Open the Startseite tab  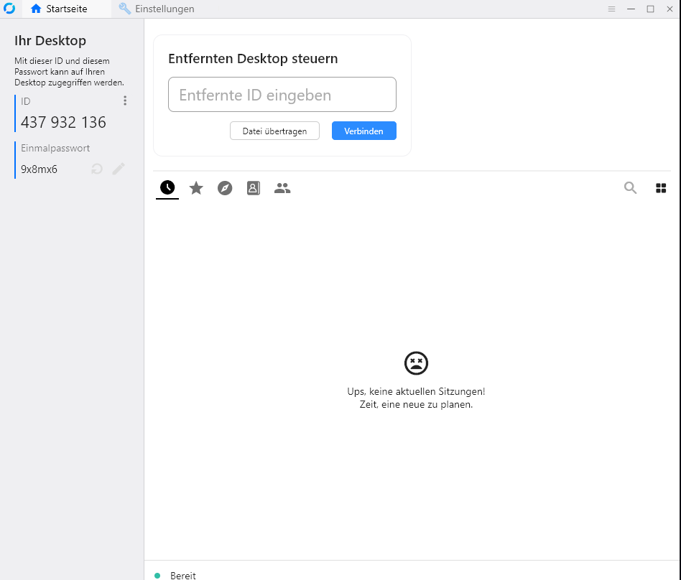59,9
